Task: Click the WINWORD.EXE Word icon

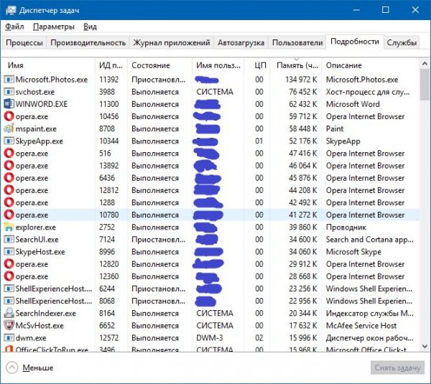Action: [x=9, y=104]
